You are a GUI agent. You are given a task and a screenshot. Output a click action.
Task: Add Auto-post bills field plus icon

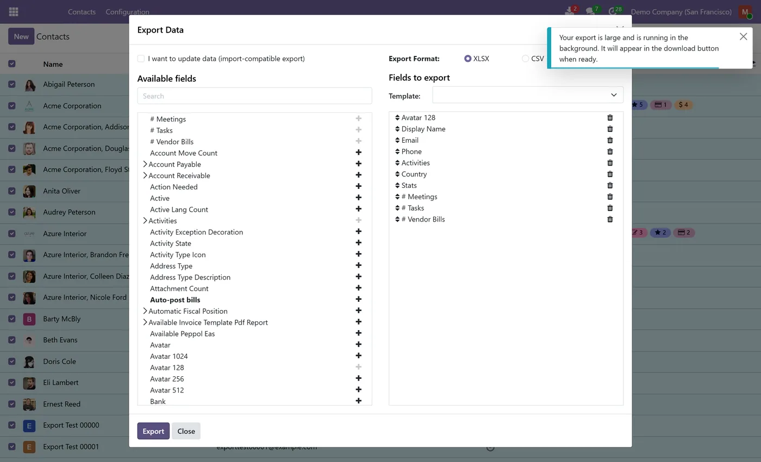click(x=358, y=299)
